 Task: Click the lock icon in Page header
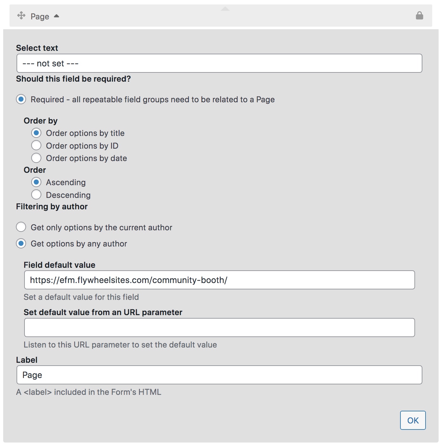click(420, 16)
